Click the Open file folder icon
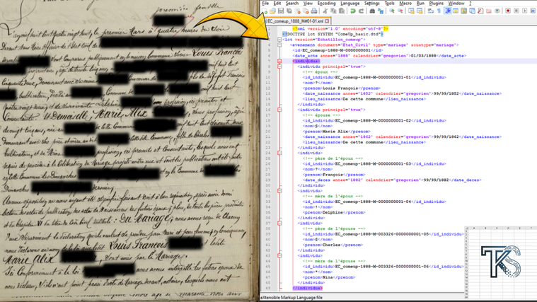The height and width of the screenshot is (302, 537). click(x=273, y=11)
